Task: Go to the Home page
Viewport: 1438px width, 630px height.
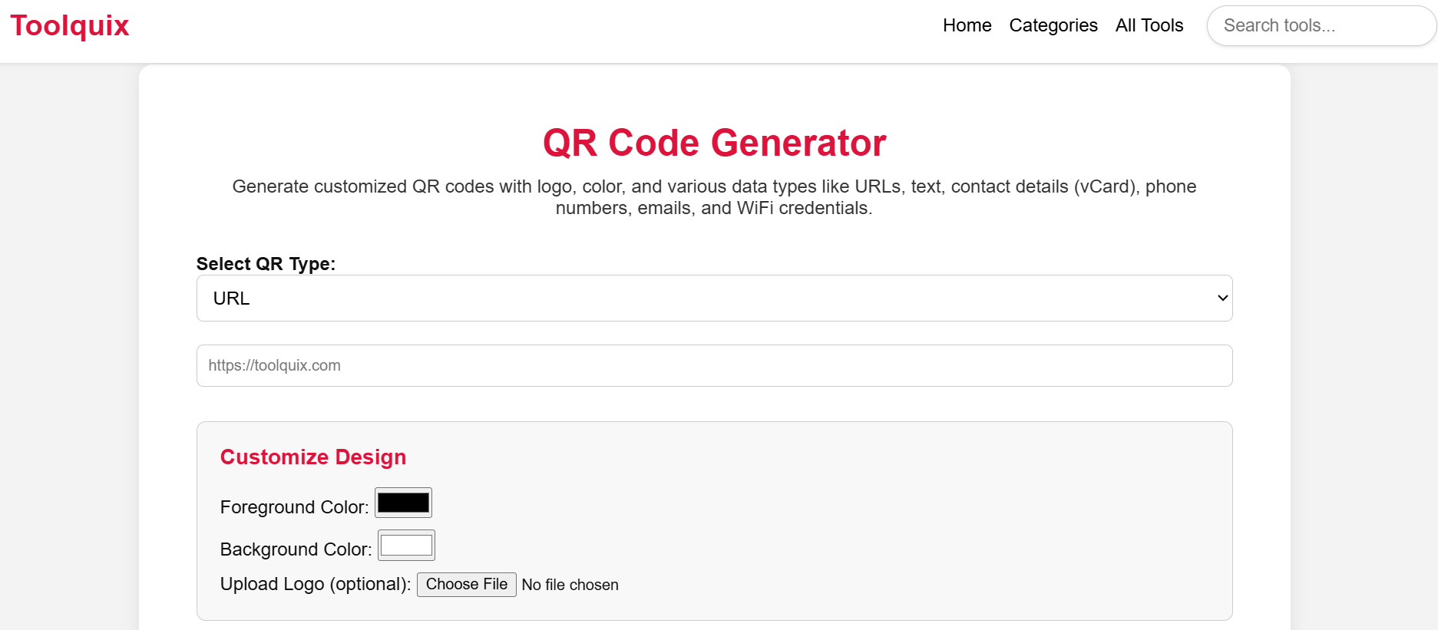Action: coord(967,25)
